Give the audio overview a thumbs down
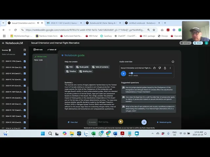Viewport: 210px width, 157px height. point(160,68)
